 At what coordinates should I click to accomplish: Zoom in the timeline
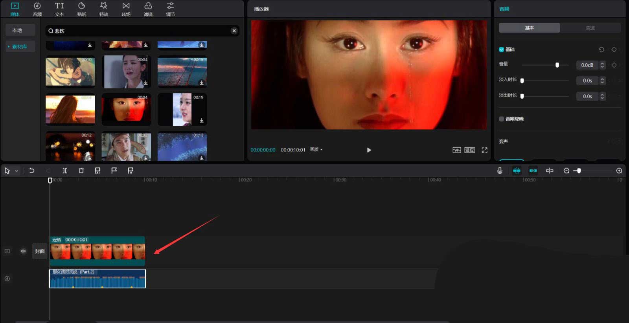tap(619, 171)
